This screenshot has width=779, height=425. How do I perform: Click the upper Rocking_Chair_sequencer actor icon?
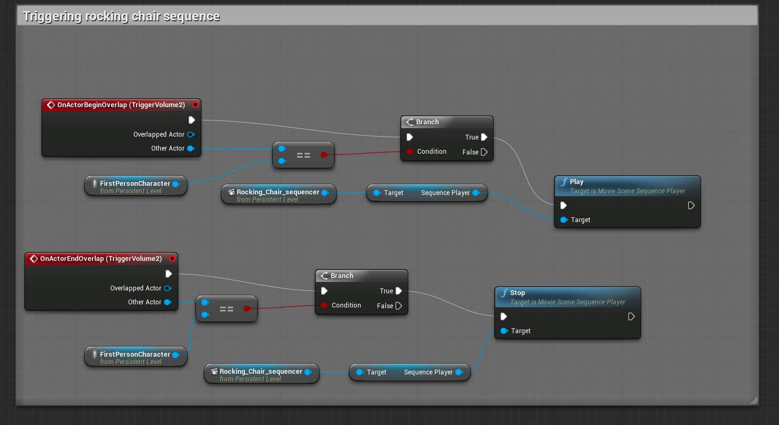[231, 192]
